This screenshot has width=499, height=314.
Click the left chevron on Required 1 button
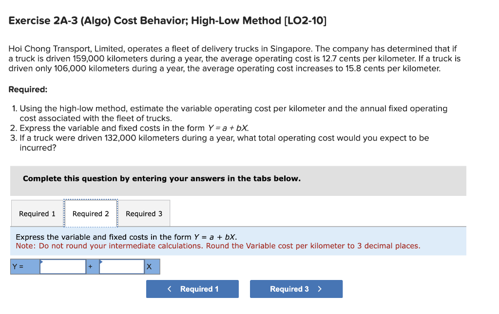coord(170,289)
